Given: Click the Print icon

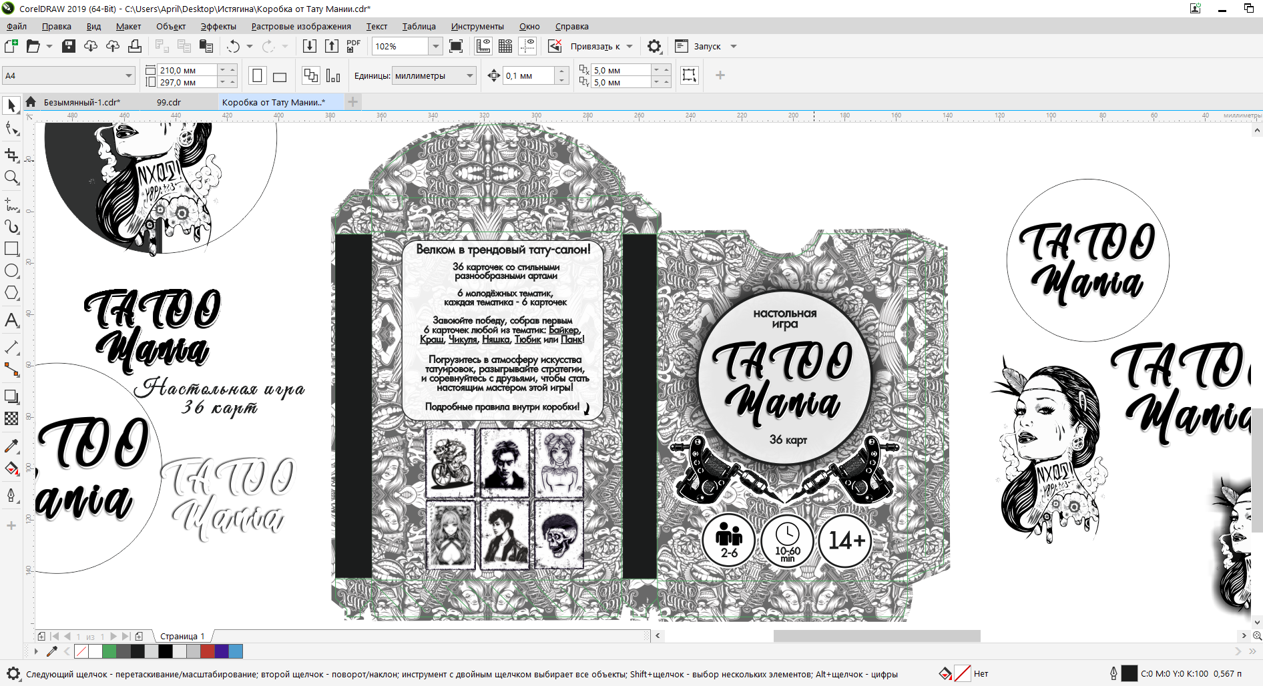Looking at the screenshot, I should [x=135, y=46].
